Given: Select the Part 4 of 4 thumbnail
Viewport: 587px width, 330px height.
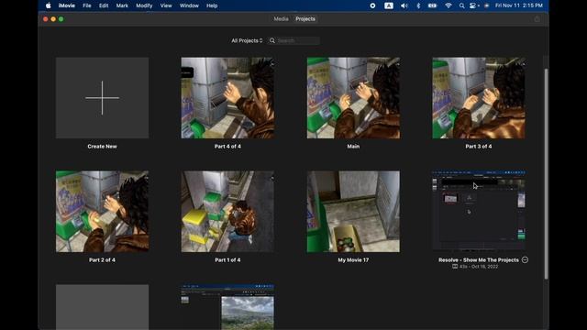Looking at the screenshot, I should pyautogui.click(x=227, y=98).
